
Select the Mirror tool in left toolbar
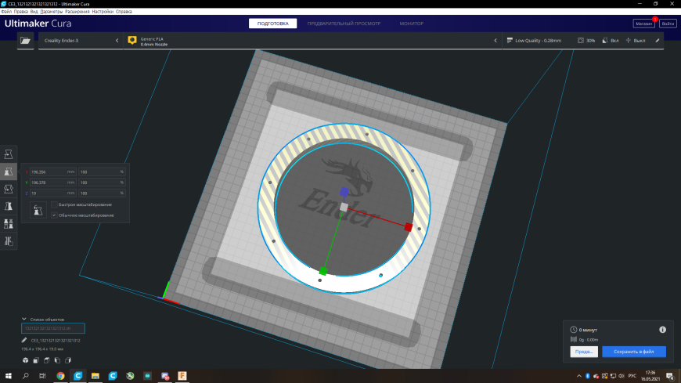[9, 206]
